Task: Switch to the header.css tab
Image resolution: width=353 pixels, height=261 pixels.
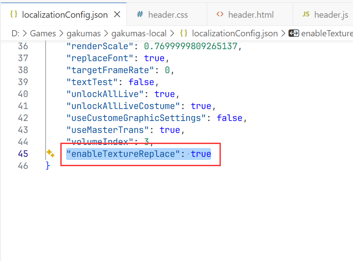Action: point(168,15)
